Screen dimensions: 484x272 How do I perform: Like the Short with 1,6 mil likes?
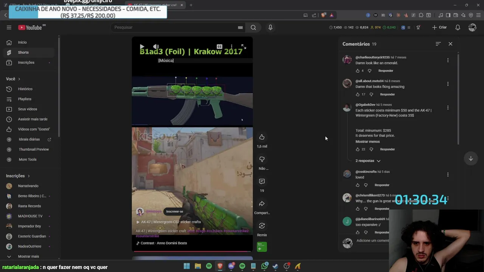click(x=262, y=137)
